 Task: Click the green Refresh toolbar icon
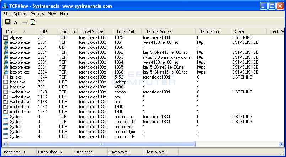coord(33,22)
